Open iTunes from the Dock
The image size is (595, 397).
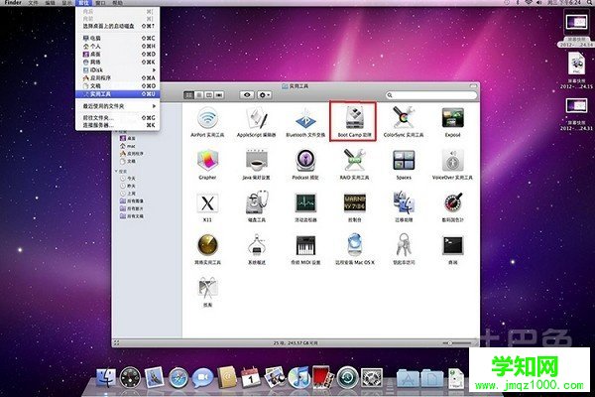click(x=299, y=377)
